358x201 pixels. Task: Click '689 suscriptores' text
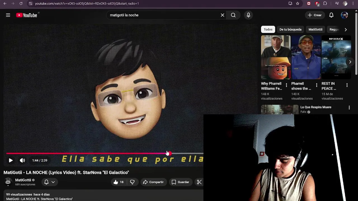click(25, 185)
